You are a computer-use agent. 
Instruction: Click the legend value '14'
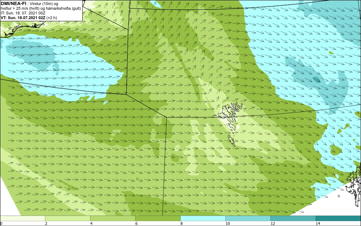point(318,223)
